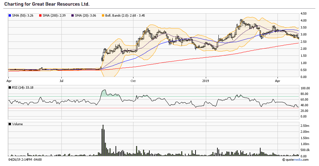The width and height of the screenshot is (319, 166).
Task: Click the 4.50 price axis label
Action: [x=303, y=14]
